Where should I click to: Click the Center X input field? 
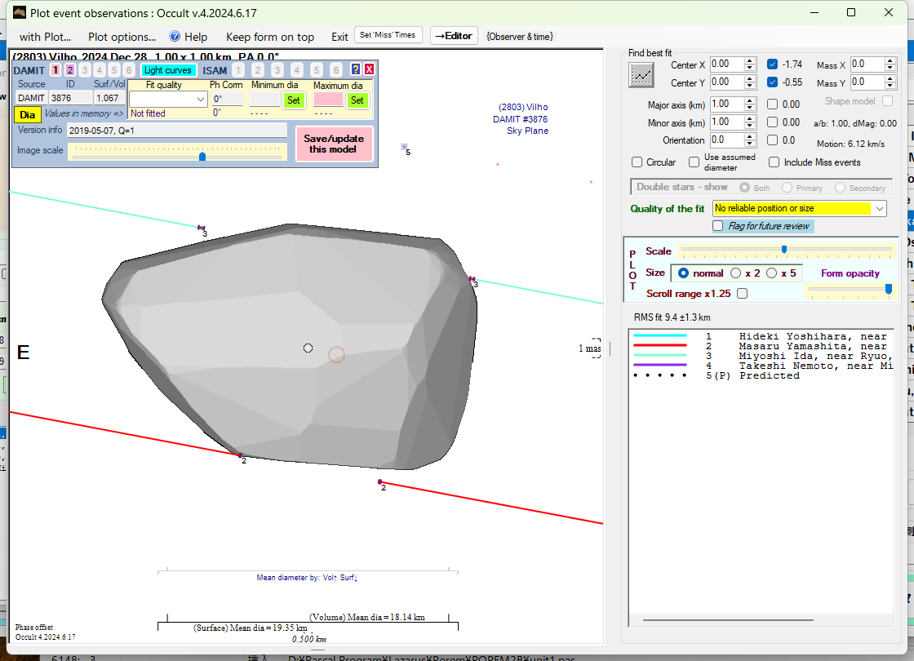click(x=725, y=64)
